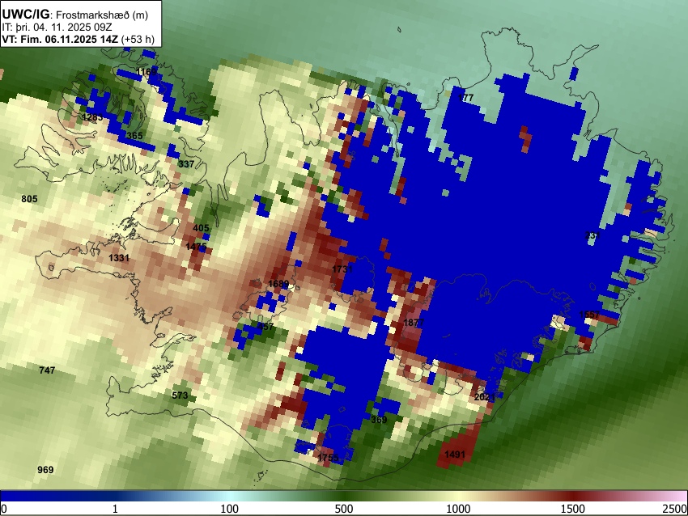Click the map value 177 in the north
This screenshot has width=688, height=516.
466,98
